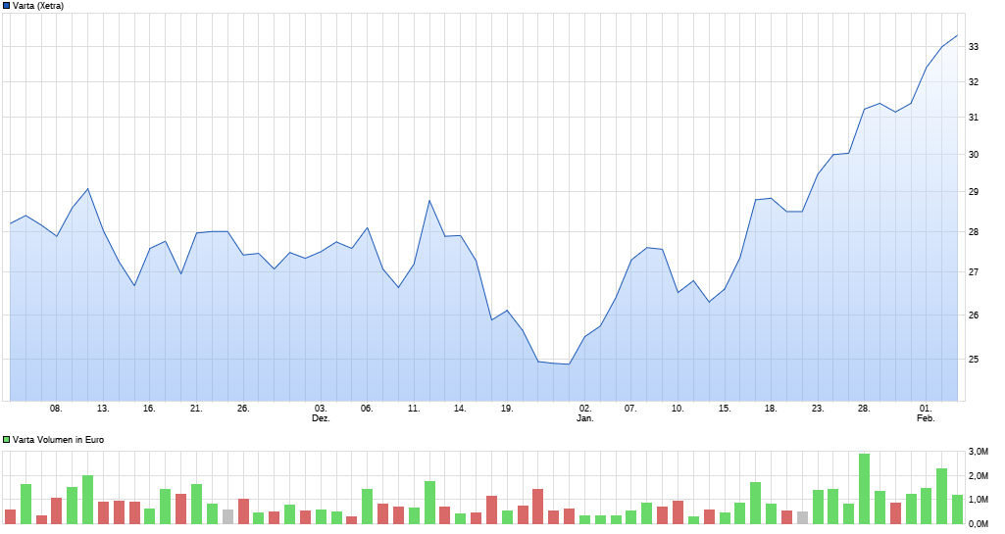Click the "01." date axis label

pos(926,408)
